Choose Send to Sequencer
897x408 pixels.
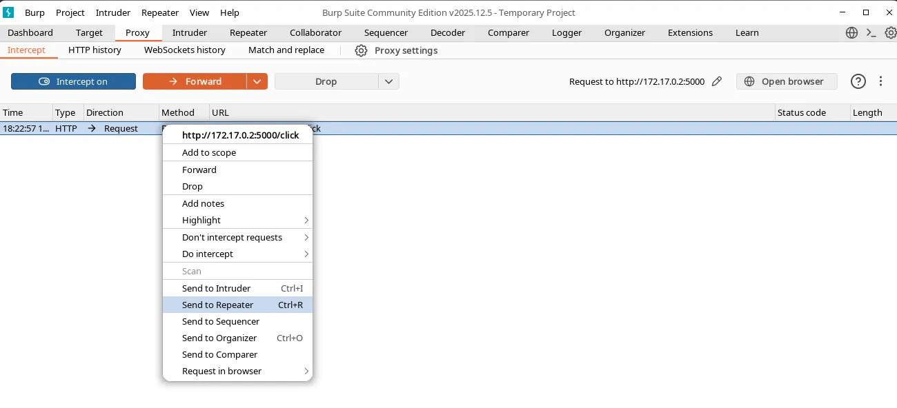tap(237, 321)
